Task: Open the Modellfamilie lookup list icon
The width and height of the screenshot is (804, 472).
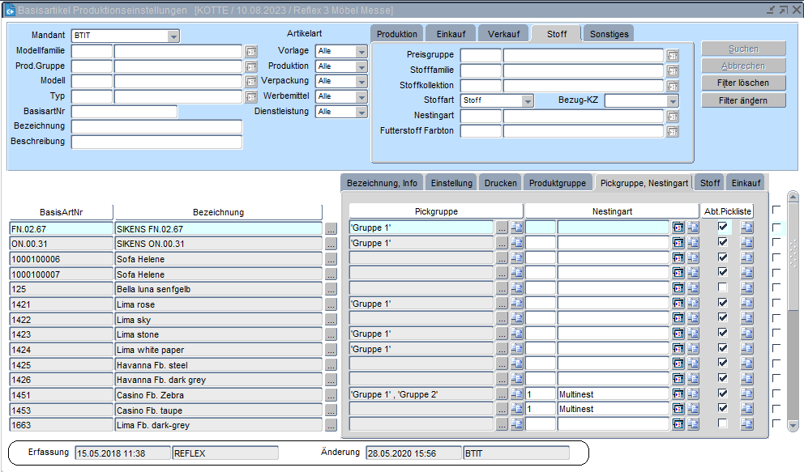Action: click(251, 51)
